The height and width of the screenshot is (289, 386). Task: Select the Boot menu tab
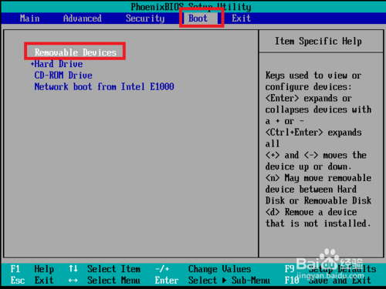[x=198, y=18]
